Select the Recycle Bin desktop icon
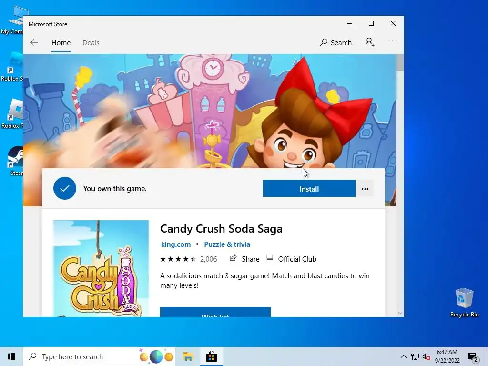Viewport: 488px width, 366px height. 464,303
